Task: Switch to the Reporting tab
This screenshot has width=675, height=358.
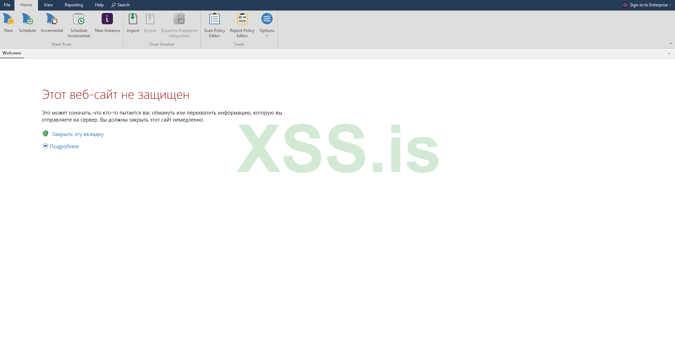Action: [74, 5]
